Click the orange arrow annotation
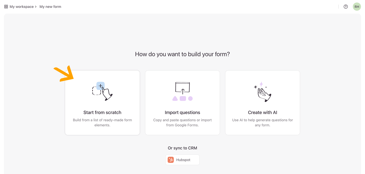The image size is (365, 174). (x=64, y=74)
